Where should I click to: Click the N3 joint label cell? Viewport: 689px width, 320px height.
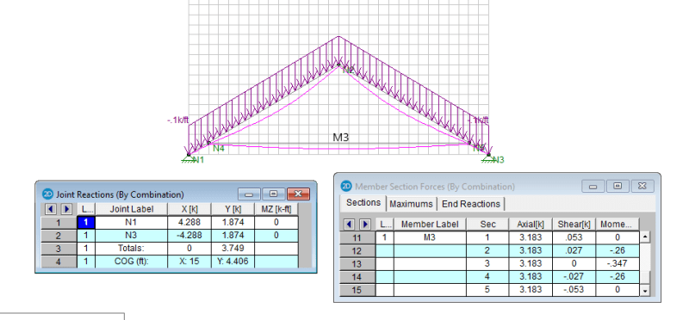(132, 236)
